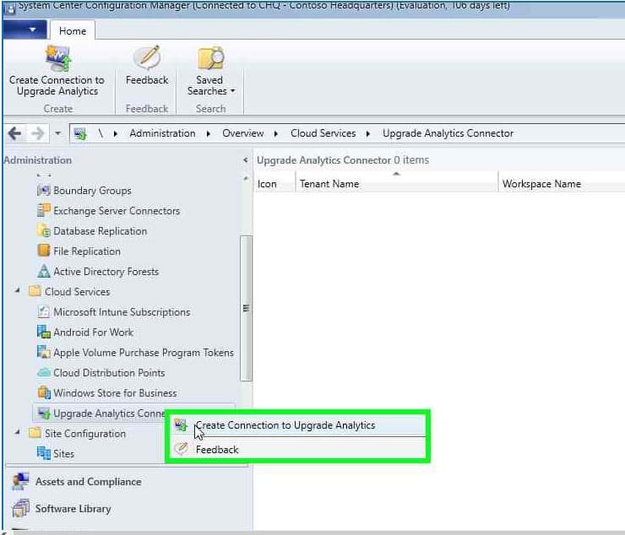Click the Sites node icon
The width and height of the screenshot is (625, 535).
pos(43,453)
